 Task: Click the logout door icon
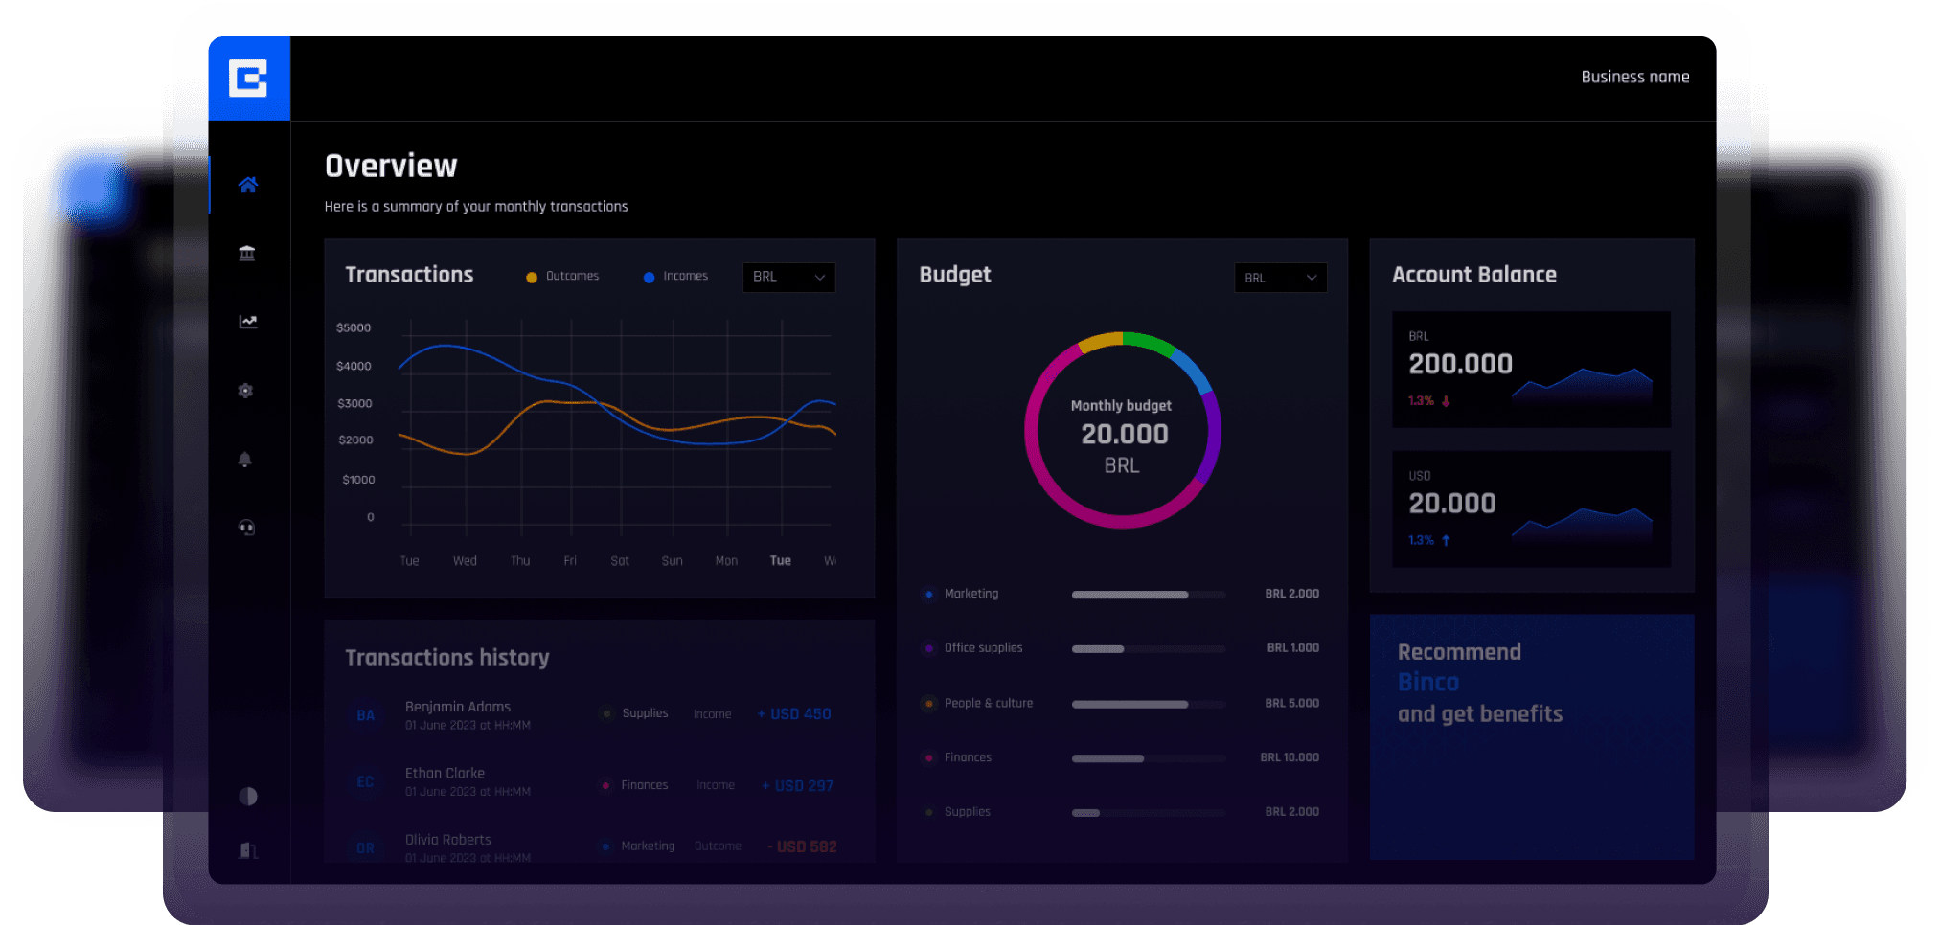[x=248, y=850]
